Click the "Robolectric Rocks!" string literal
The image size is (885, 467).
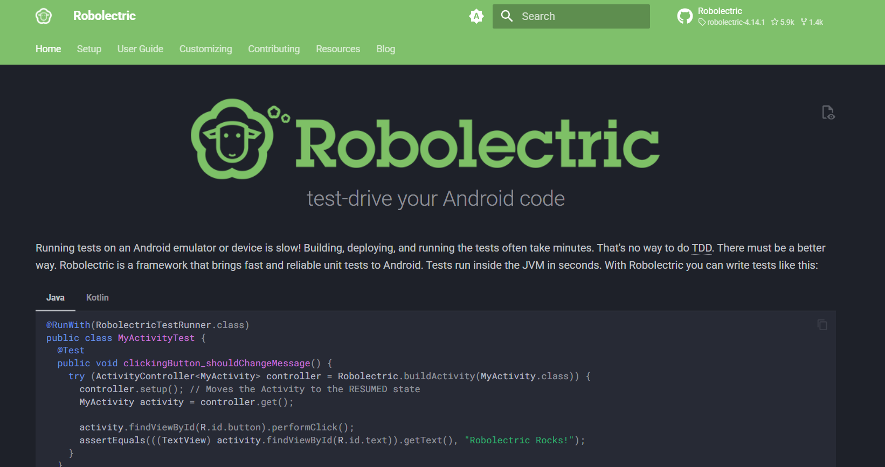(520, 440)
